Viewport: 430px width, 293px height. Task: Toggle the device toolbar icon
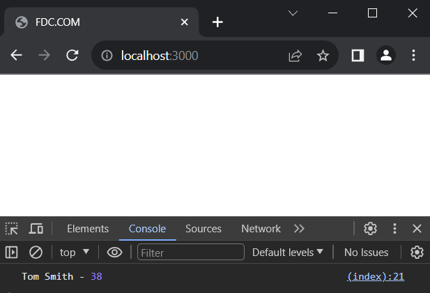click(x=36, y=228)
